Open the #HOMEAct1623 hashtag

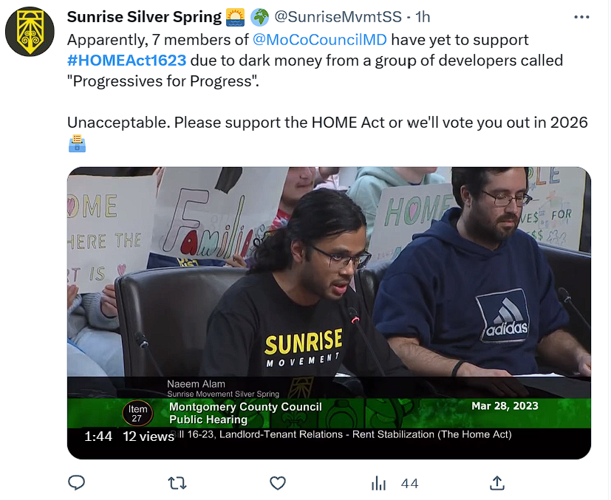click(126, 61)
